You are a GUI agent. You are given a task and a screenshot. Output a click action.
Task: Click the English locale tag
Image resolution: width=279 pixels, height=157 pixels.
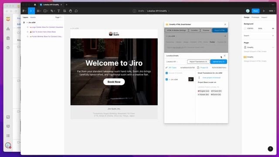click(x=204, y=91)
